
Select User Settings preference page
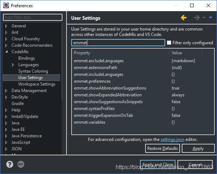[31, 78]
